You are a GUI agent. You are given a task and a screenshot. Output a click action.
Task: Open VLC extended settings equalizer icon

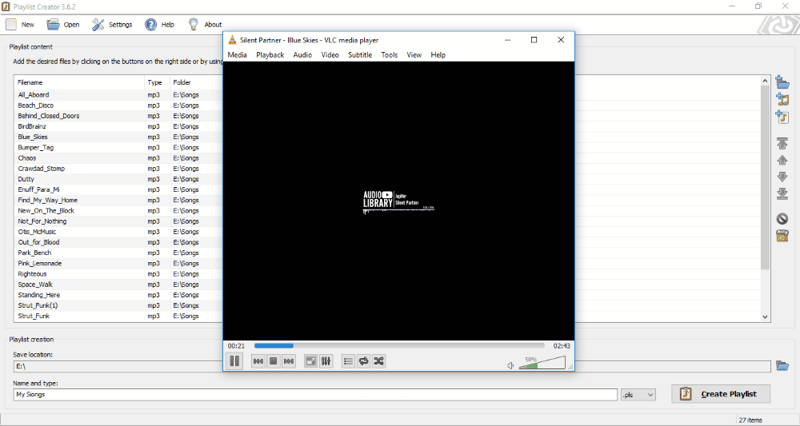(x=326, y=360)
